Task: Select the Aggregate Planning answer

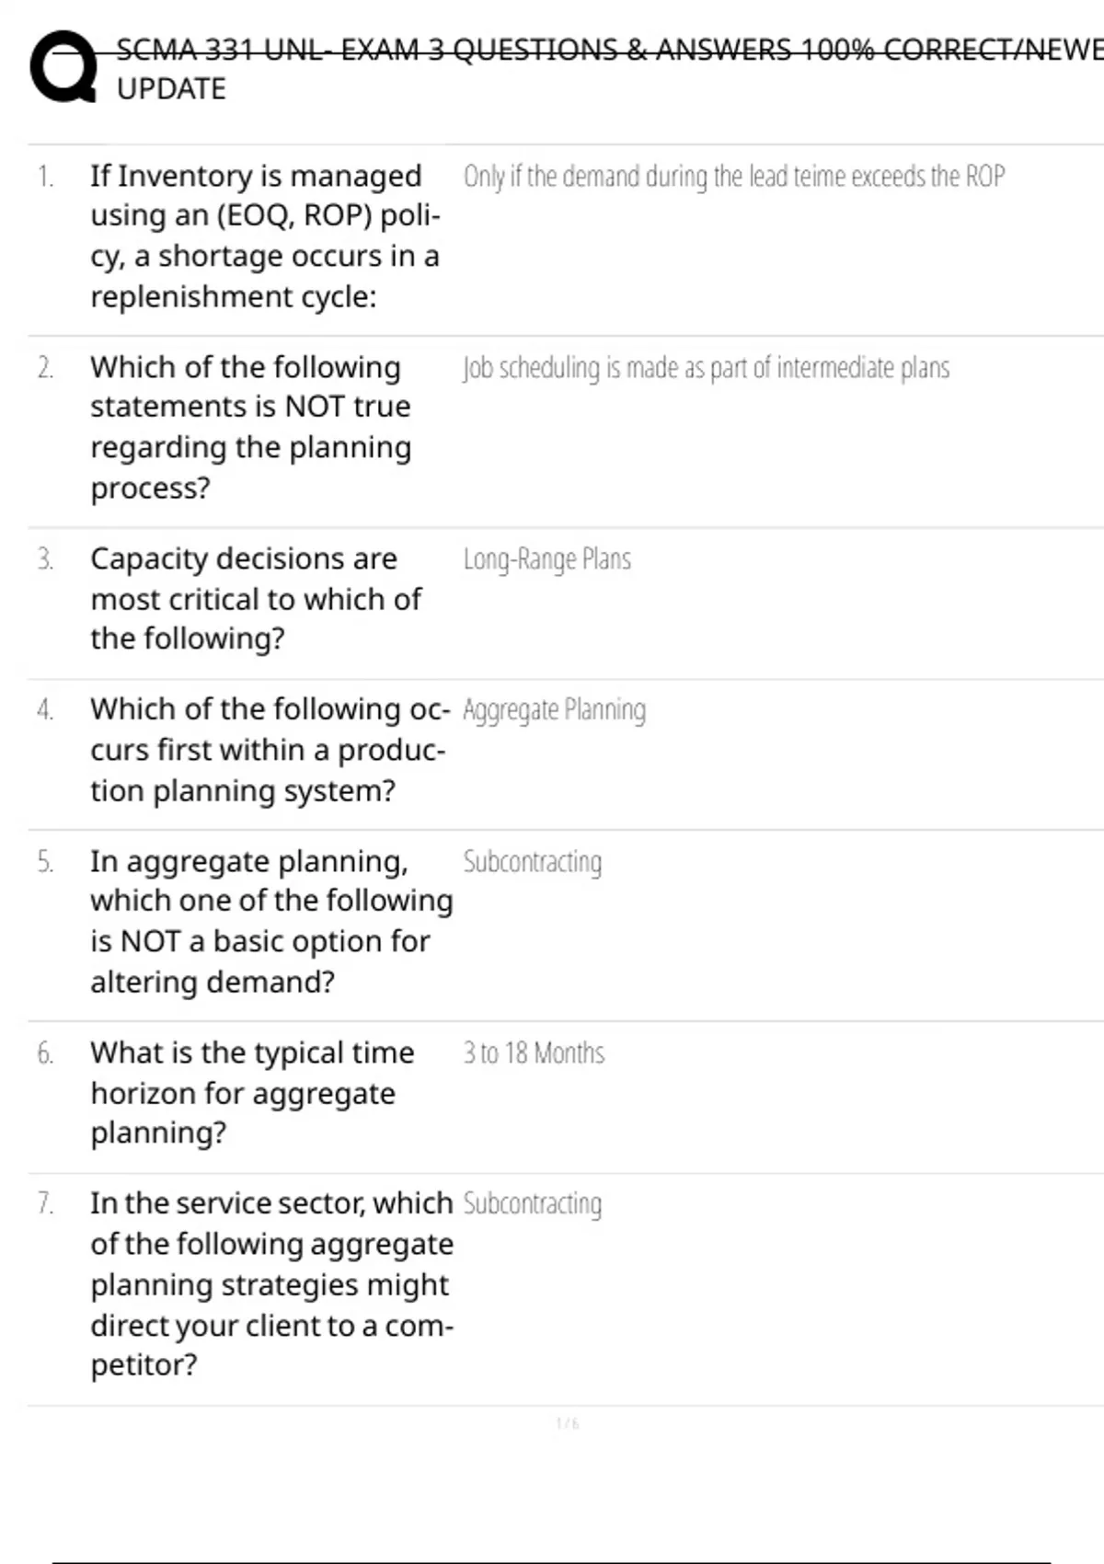Action: [554, 709]
